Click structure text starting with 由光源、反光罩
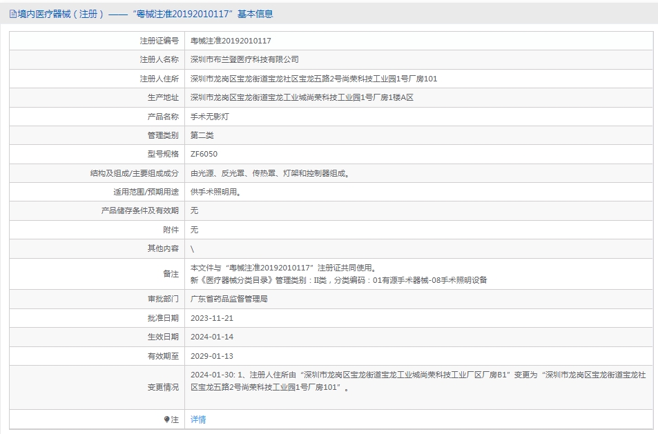Screen dimensions: 658x434 coord(270,173)
